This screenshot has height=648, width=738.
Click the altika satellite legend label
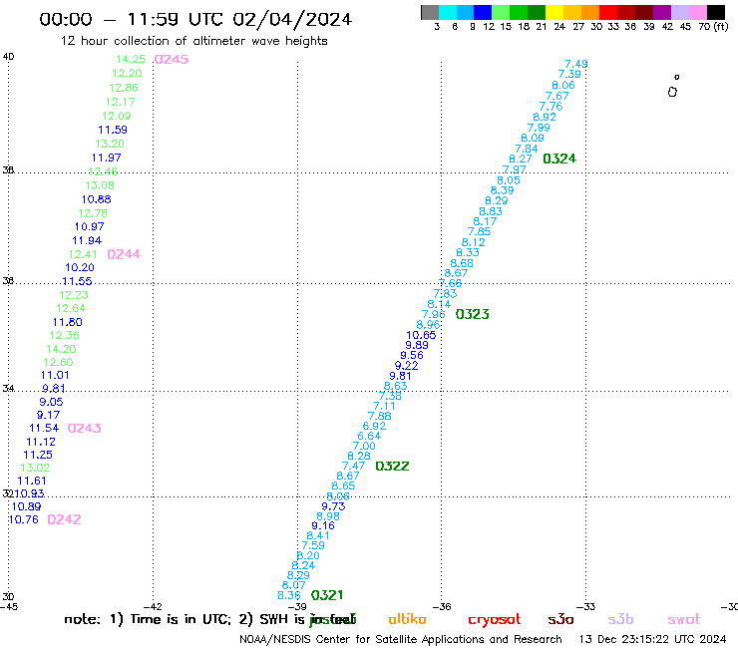(x=407, y=619)
